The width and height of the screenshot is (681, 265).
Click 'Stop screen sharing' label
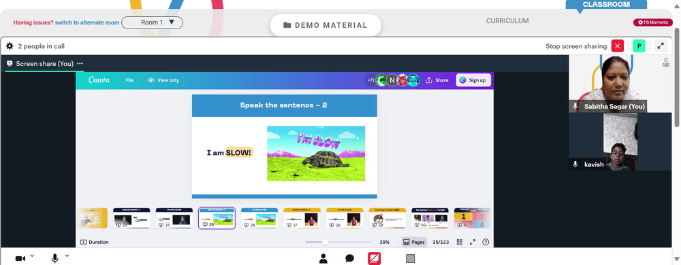(x=576, y=46)
